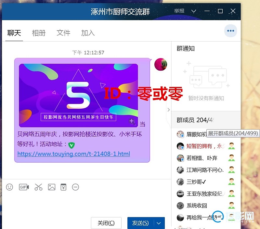
Task: Click the GIF animation icon
Action: (x=24, y=187)
